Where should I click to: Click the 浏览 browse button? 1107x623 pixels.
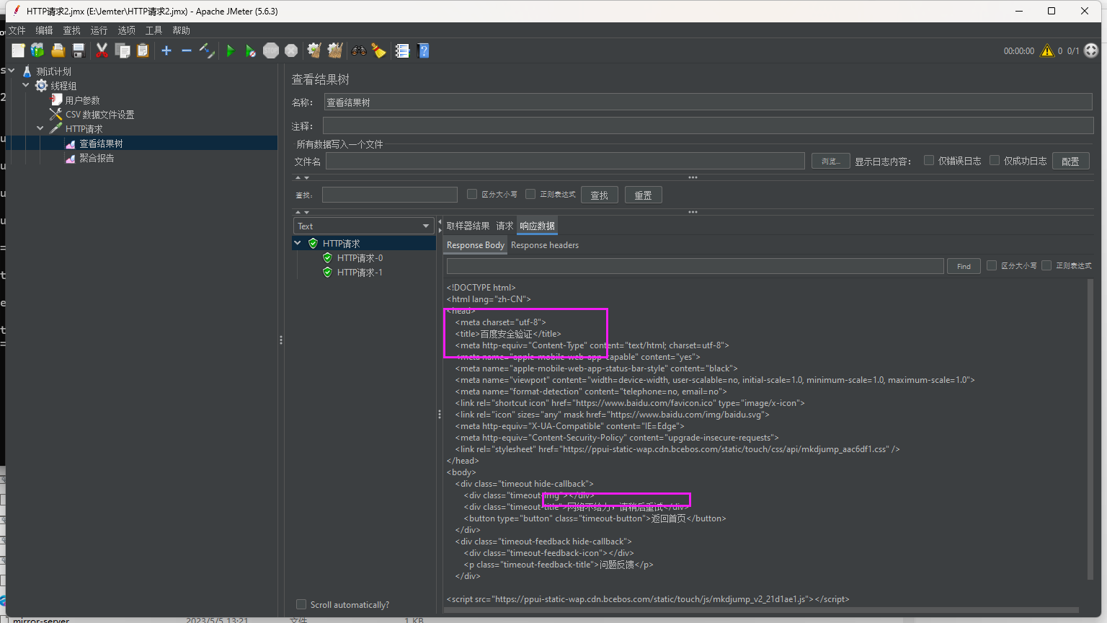(830, 161)
